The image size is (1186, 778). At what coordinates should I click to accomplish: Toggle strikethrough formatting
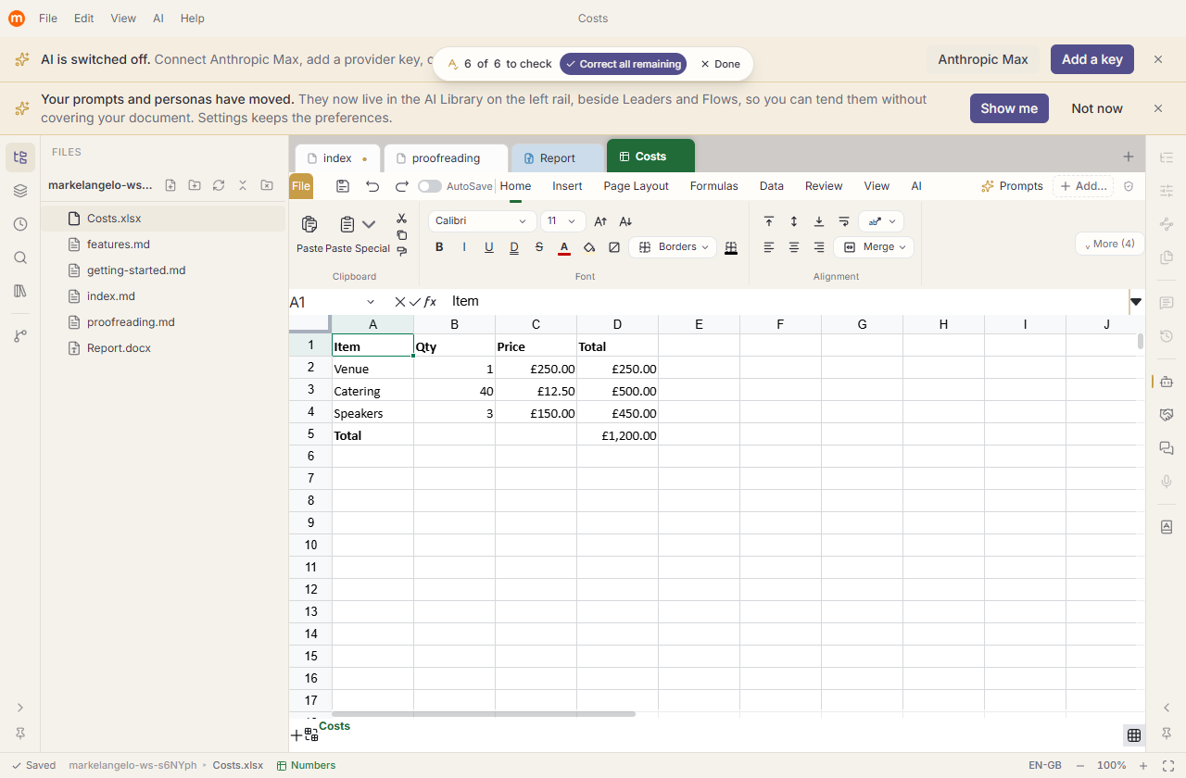[x=539, y=247]
